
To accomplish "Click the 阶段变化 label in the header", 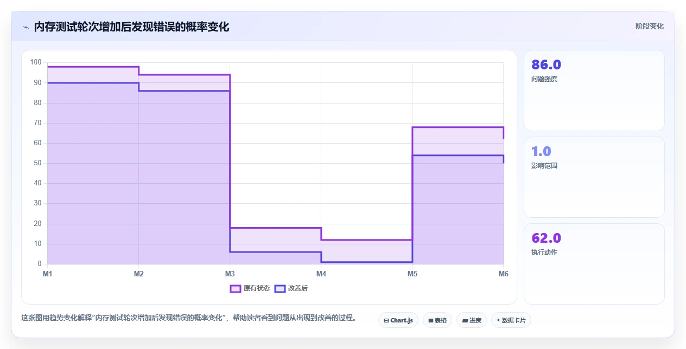I will click(x=649, y=26).
